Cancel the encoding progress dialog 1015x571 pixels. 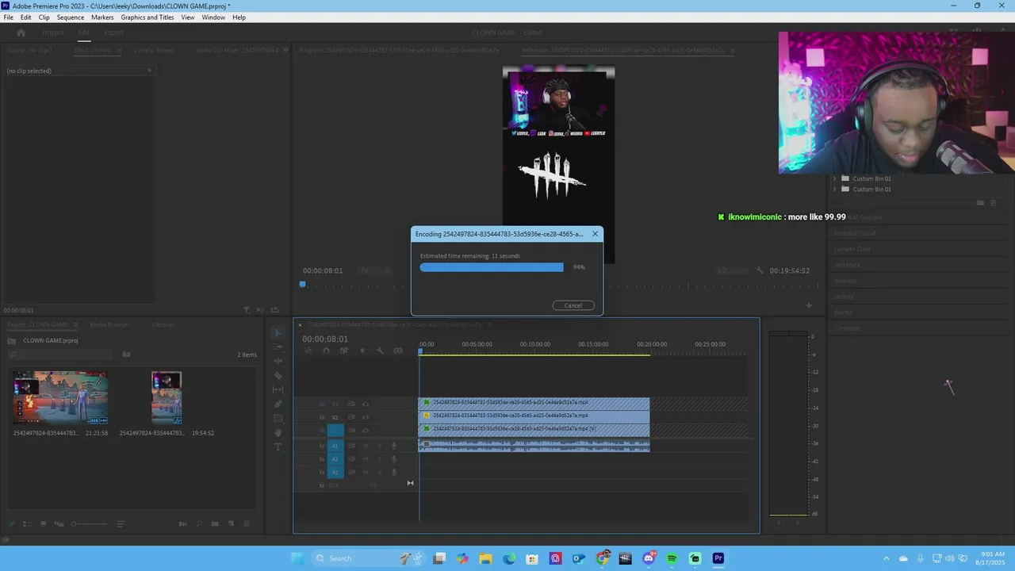(573, 305)
